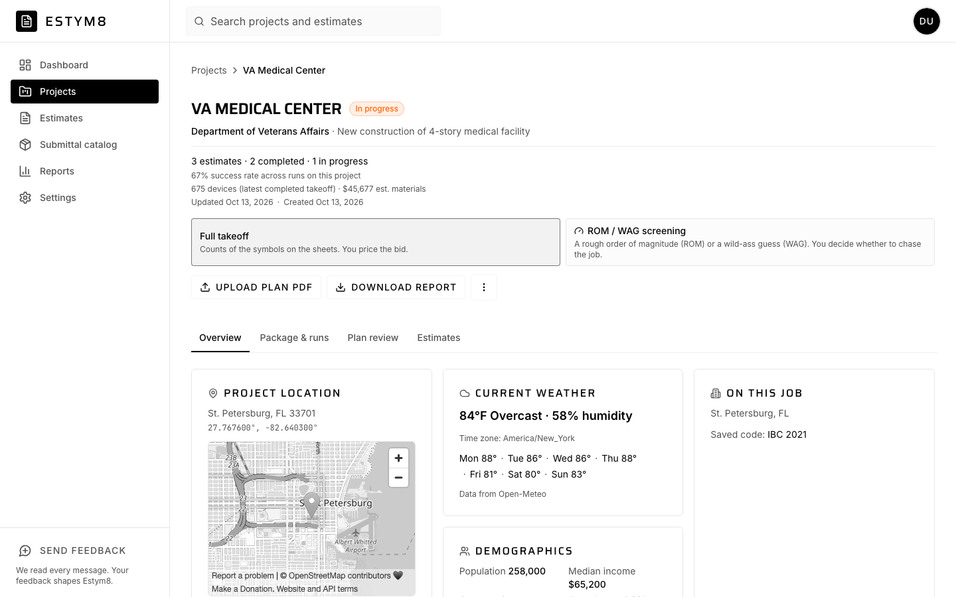
Task: Click the Demographics people icon
Action: (x=465, y=551)
